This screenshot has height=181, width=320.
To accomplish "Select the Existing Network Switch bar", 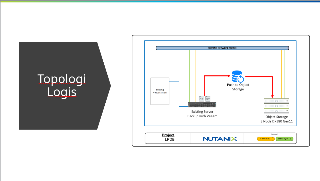I will 222,48.
